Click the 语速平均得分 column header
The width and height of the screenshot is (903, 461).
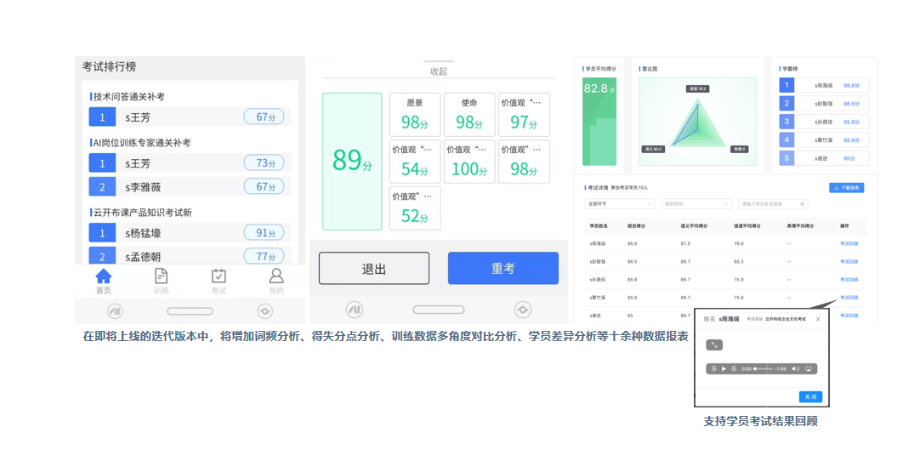point(747,226)
